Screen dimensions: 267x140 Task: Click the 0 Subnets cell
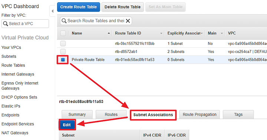click(x=176, y=60)
